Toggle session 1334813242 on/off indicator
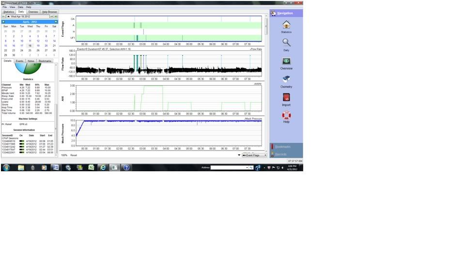The height and width of the screenshot is (262, 465). (22, 147)
